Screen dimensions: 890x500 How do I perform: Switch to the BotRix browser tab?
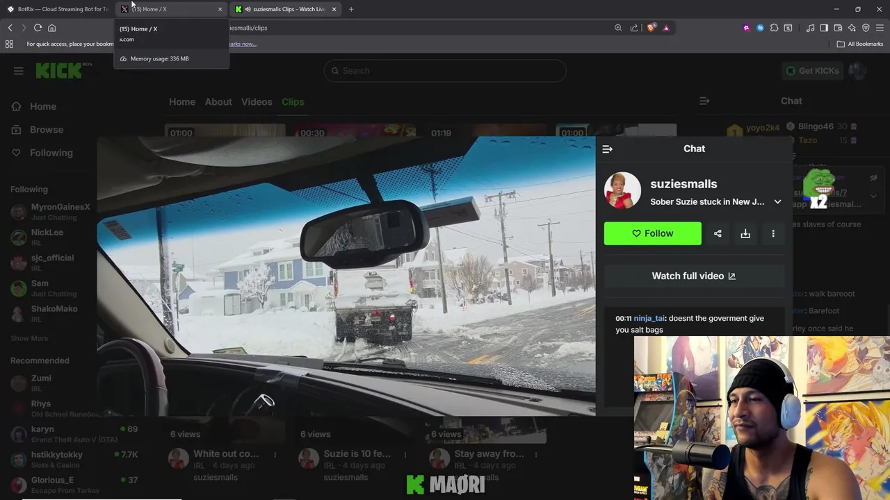click(57, 9)
